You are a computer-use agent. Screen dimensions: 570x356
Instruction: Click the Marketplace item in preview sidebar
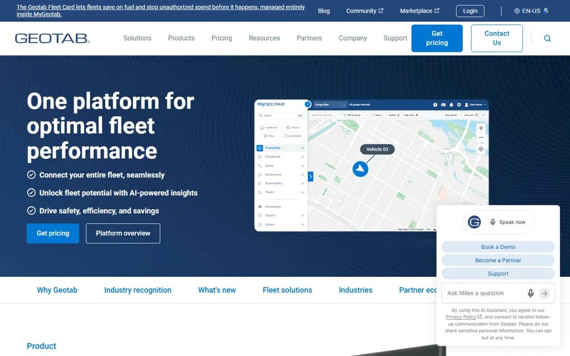[x=273, y=206]
